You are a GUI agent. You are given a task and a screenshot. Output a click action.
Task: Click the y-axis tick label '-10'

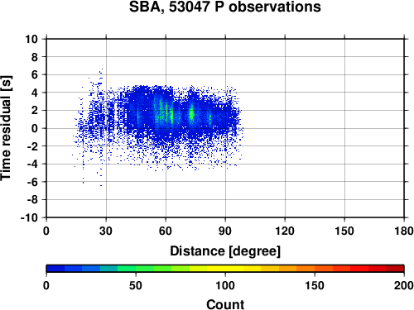29,217
